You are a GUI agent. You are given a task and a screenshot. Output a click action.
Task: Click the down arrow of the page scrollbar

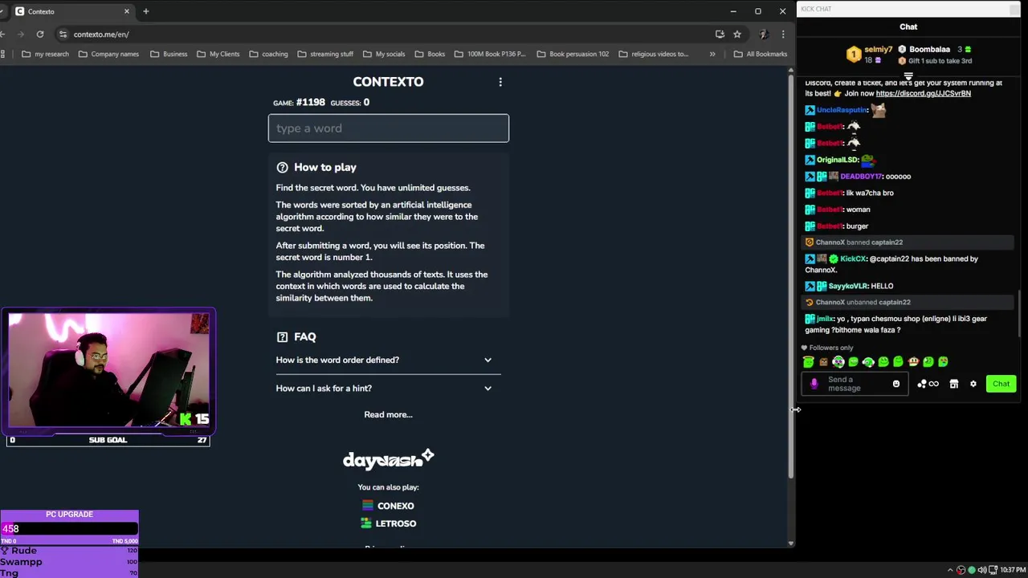791,543
